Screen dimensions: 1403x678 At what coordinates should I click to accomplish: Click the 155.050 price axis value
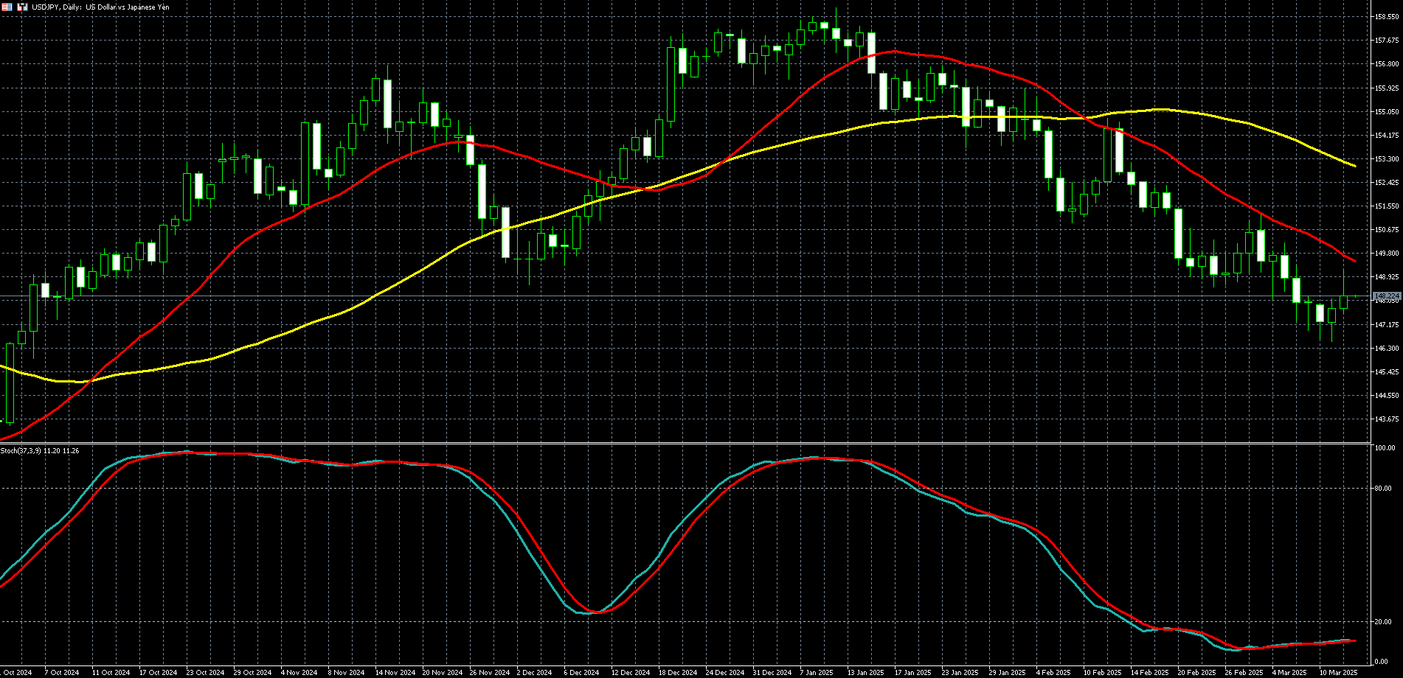[x=1387, y=112]
